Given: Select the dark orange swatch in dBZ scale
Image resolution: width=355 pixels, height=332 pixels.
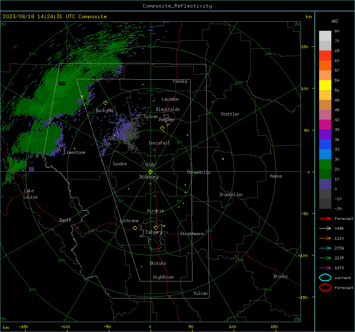Looking at the screenshot, I should pyautogui.click(x=325, y=65).
